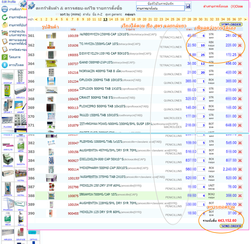Remove CRAVIT row 368 with red X
This screenshot has width=251, height=244.
tap(240, 99)
